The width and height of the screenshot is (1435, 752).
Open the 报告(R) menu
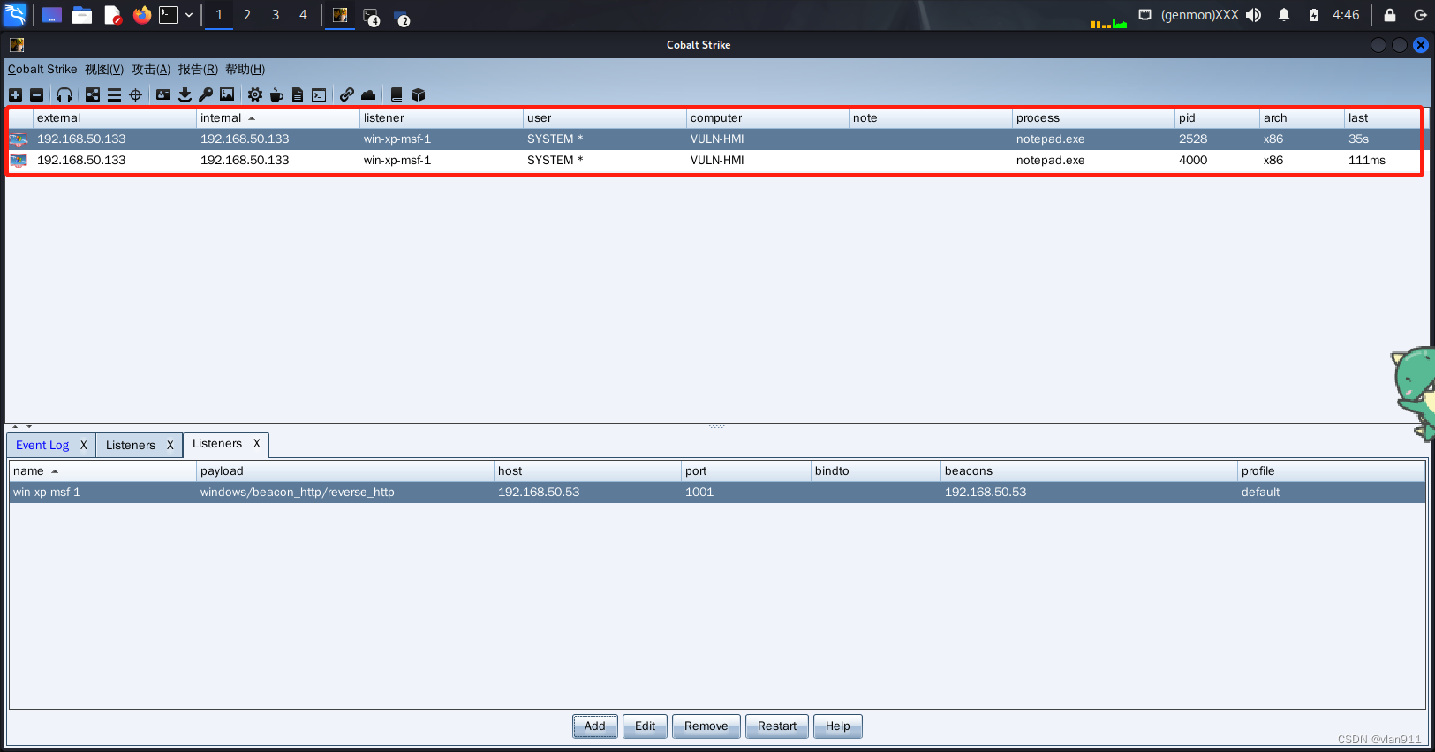point(198,70)
